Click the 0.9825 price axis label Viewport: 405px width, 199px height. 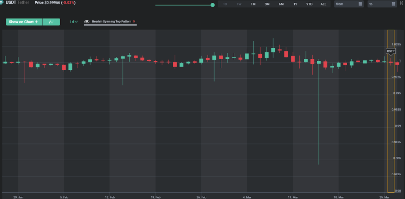coord(396,175)
